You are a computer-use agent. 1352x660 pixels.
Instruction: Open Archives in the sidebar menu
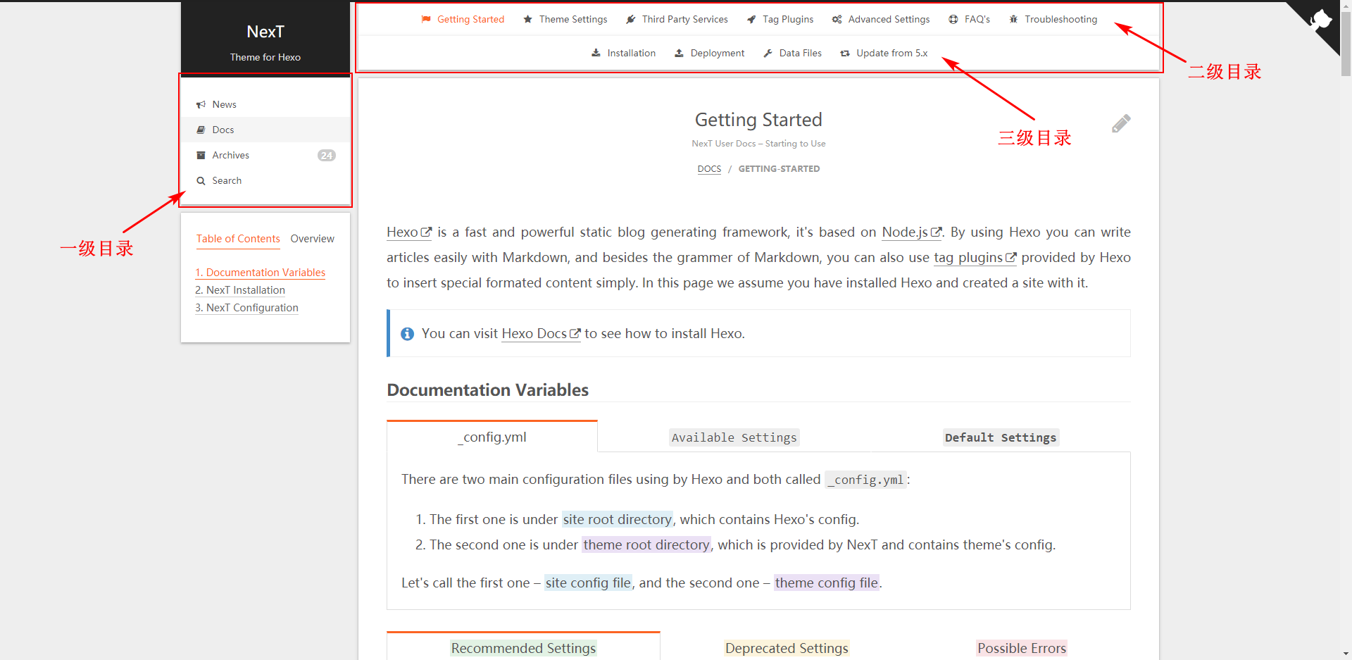[265, 155]
